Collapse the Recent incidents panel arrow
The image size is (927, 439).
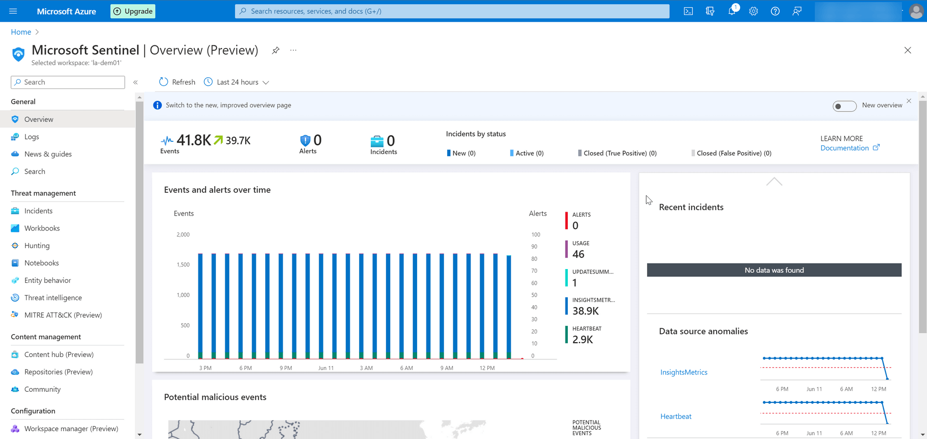(x=774, y=182)
